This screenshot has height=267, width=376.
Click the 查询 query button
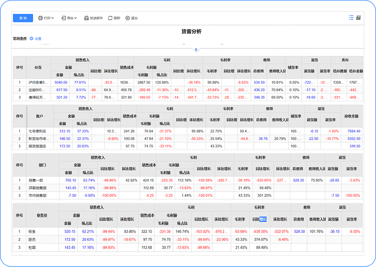[x=23, y=18]
